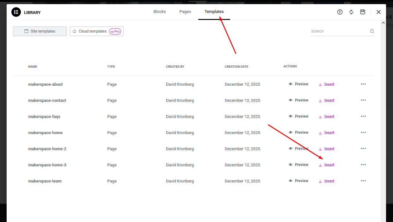
Task: Click the save template disk icon
Action: [x=363, y=12]
